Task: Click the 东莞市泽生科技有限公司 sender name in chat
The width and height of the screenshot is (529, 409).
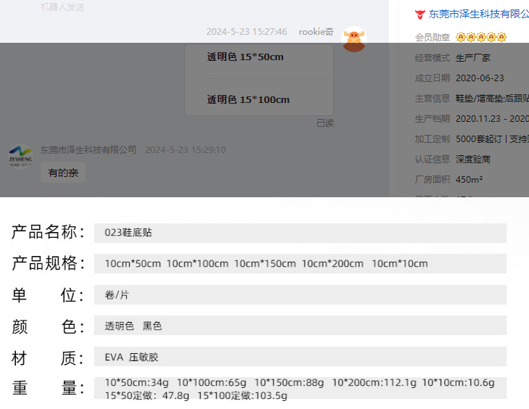Action: [89, 150]
